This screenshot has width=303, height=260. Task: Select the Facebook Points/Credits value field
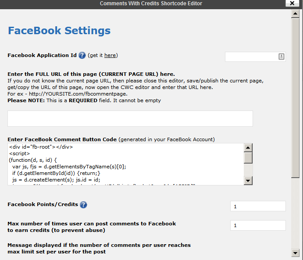point(257,206)
